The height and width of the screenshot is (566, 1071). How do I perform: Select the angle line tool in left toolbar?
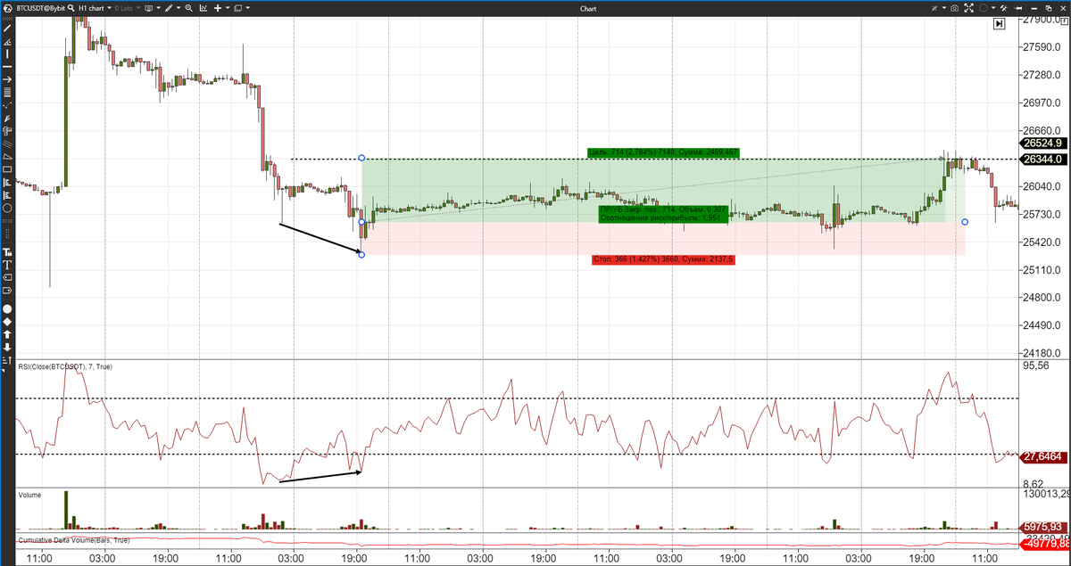(7, 42)
